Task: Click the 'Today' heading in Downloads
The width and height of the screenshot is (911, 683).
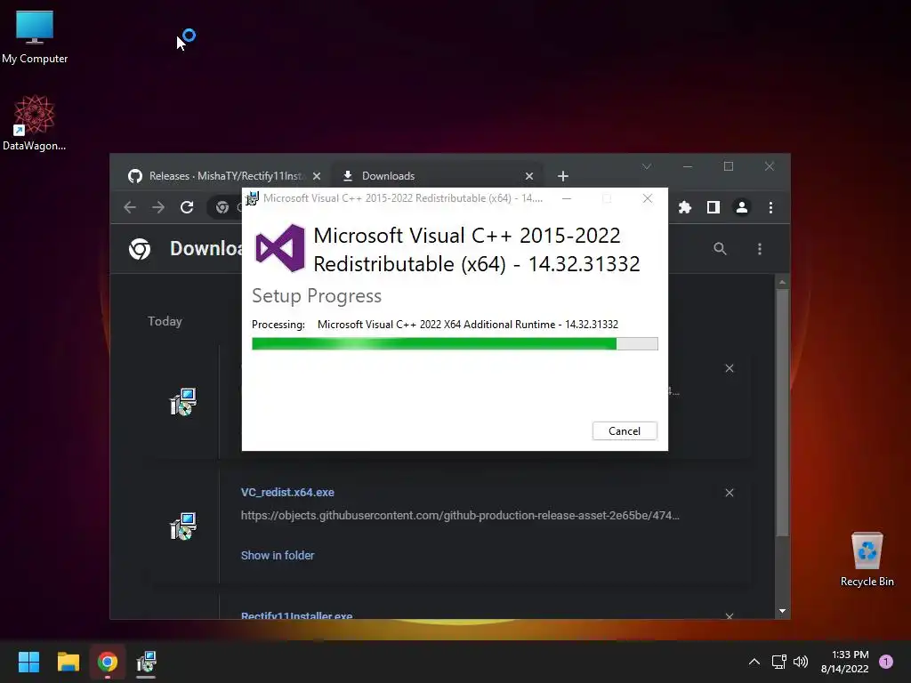Action: [x=165, y=321]
